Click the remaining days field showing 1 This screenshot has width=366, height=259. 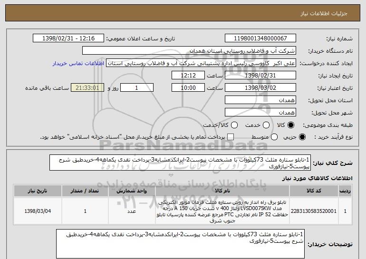click(137, 88)
